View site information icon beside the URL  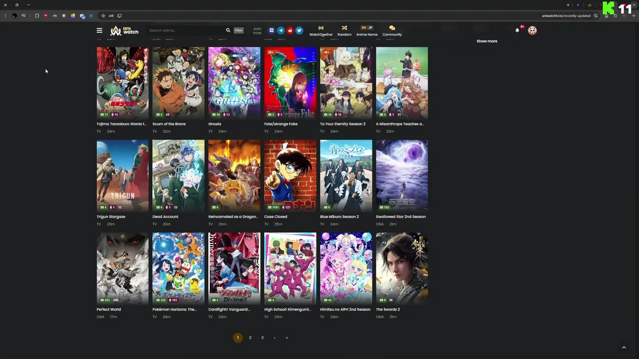click(596, 15)
